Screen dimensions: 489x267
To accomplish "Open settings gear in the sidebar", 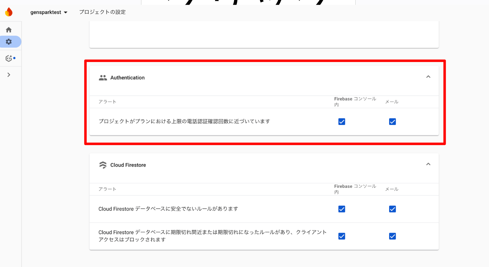I will pyautogui.click(x=9, y=42).
